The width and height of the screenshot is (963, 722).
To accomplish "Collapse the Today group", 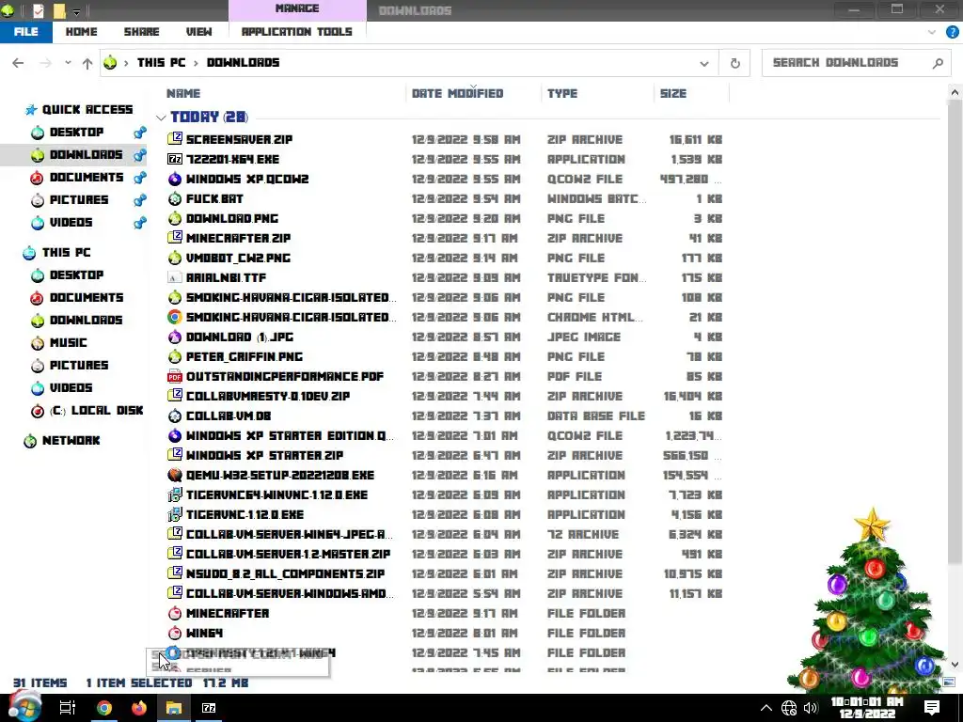I will point(161,117).
